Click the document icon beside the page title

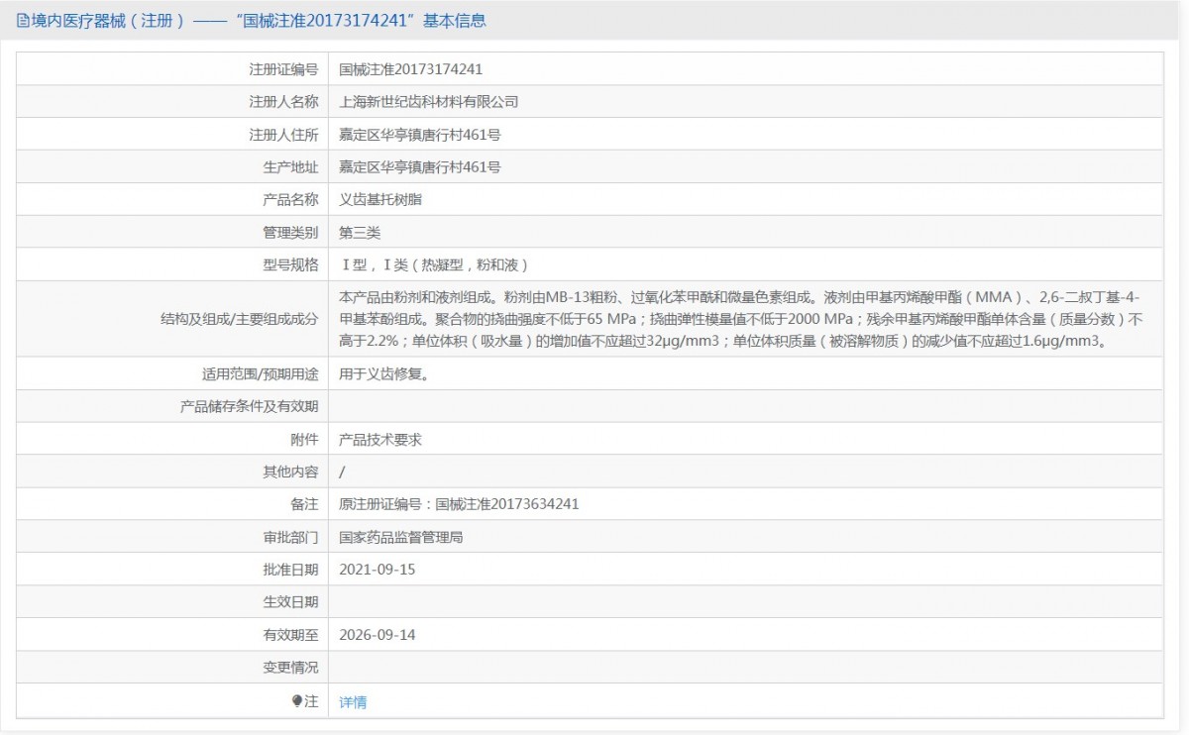23,20
